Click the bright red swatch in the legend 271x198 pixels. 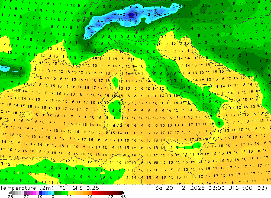[93, 193]
